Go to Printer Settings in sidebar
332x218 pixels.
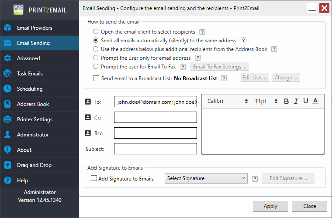pyautogui.click(x=35, y=119)
